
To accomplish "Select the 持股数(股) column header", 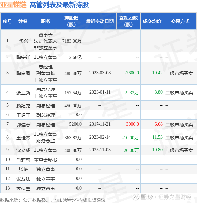I will (71, 21).
